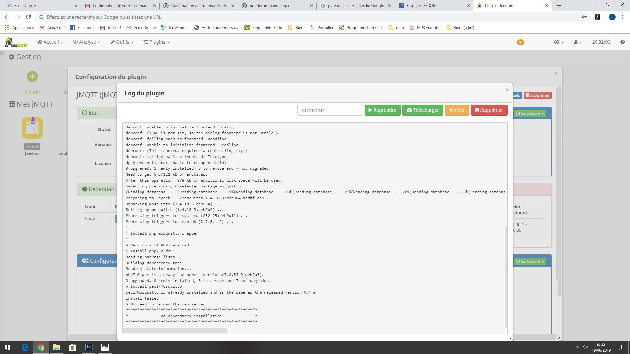Click Sauvegarder in the Etat panel row
630x354 pixels.
[530, 114]
